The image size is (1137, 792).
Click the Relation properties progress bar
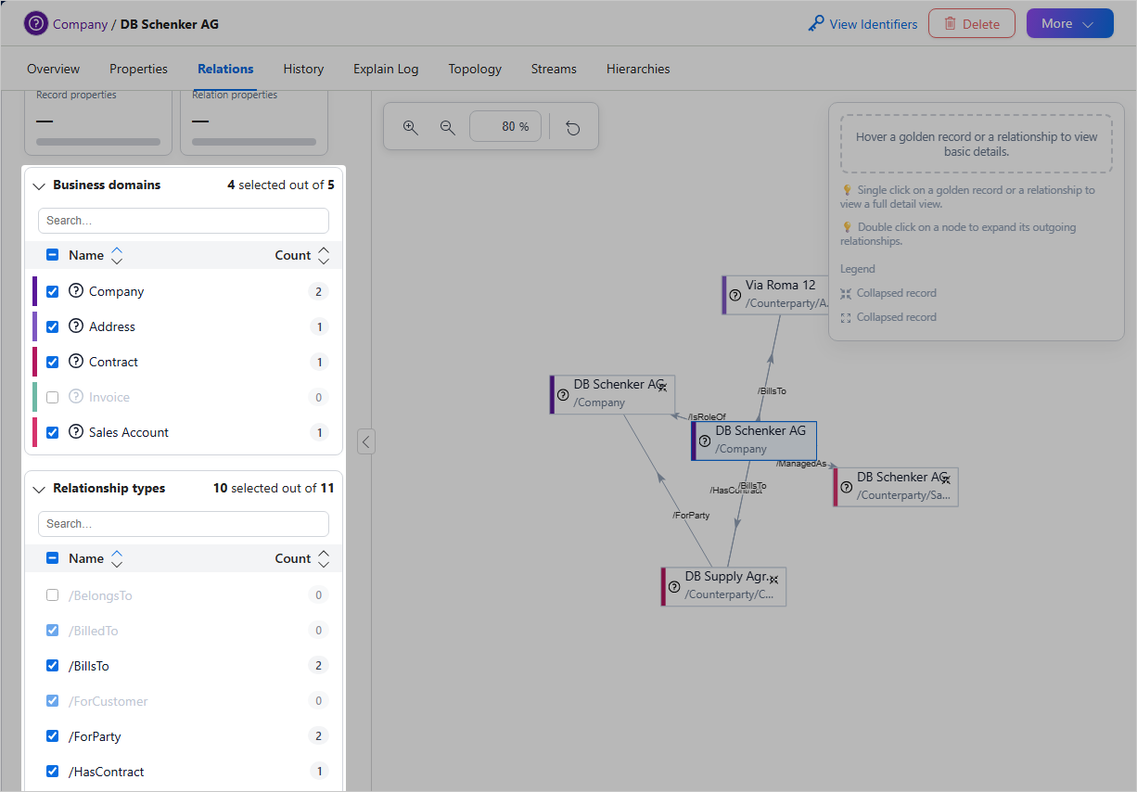click(254, 142)
